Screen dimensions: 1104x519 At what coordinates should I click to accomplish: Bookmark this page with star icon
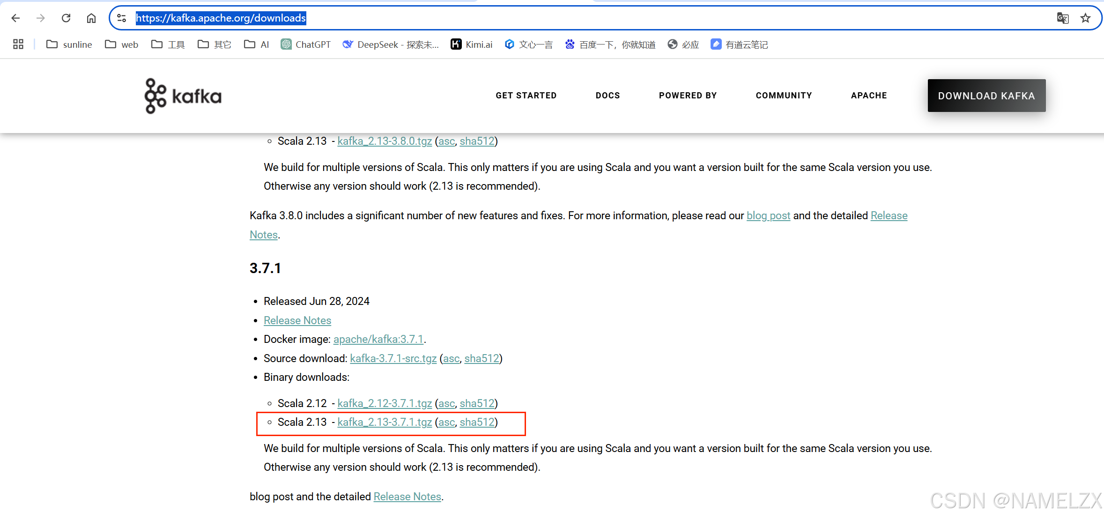1085,18
